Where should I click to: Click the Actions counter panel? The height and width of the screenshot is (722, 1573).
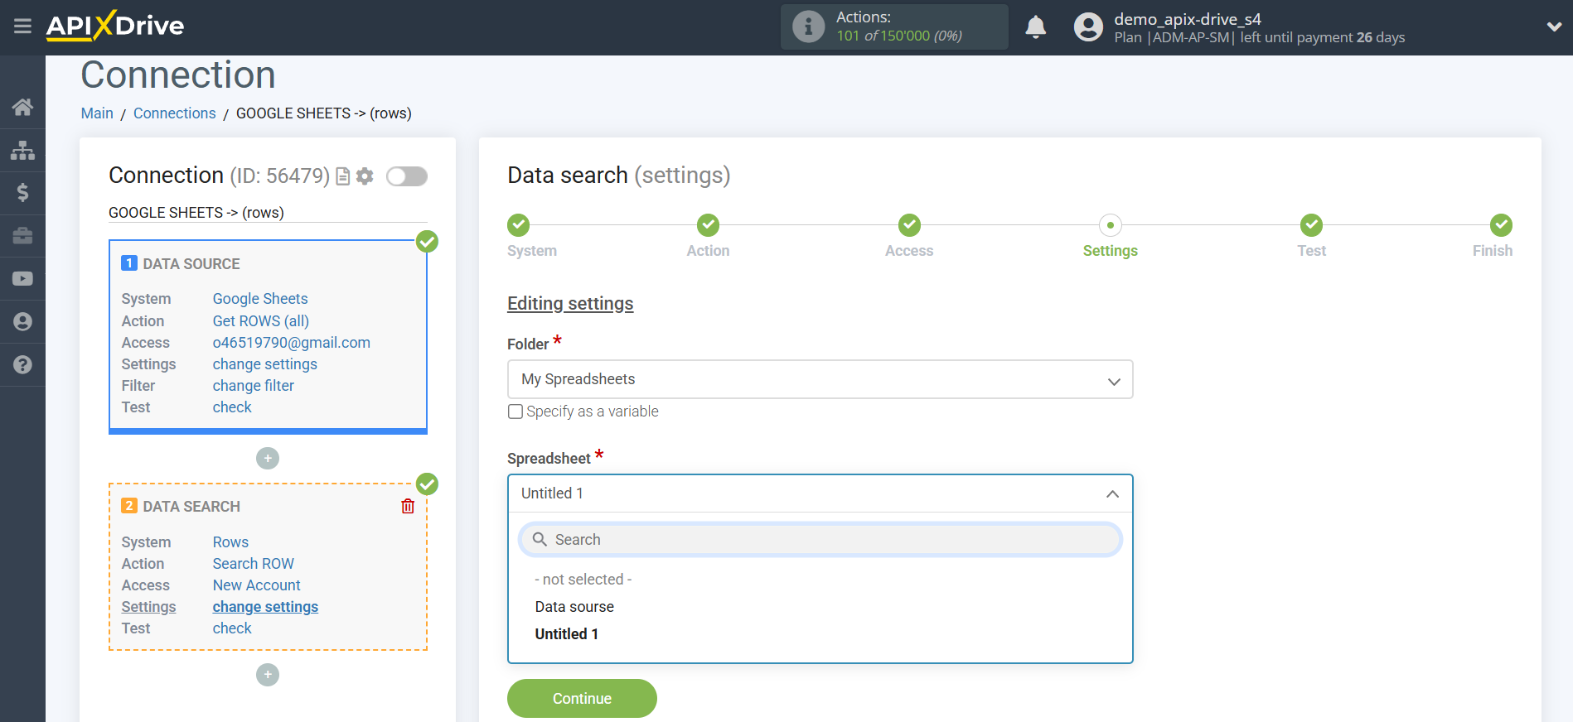[x=894, y=26]
